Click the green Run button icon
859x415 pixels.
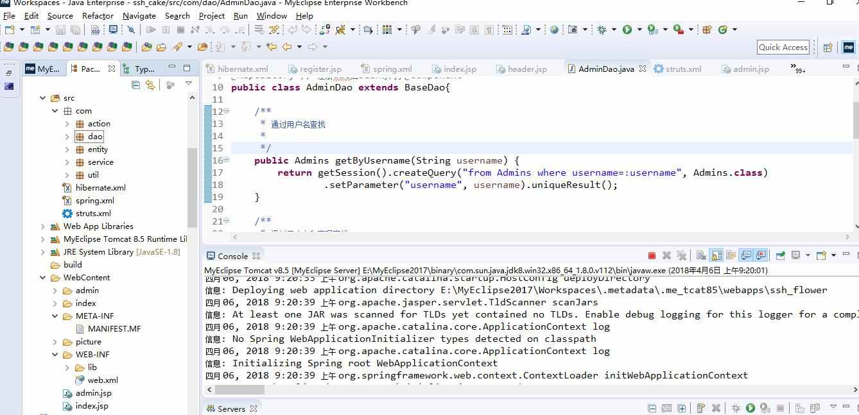click(x=627, y=30)
